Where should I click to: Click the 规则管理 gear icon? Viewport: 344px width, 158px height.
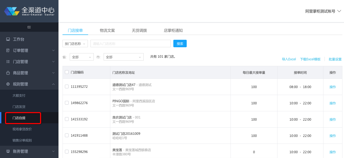click(x=8, y=84)
